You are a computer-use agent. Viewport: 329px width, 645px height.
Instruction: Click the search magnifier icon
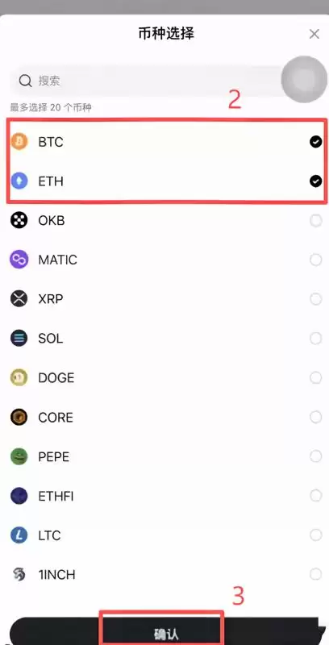(26, 81)
